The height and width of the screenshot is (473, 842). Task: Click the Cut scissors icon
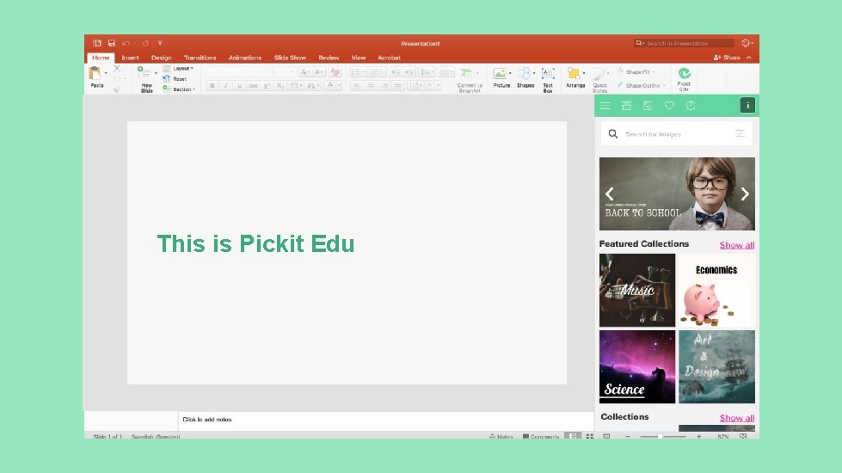[x=117, y=69]
